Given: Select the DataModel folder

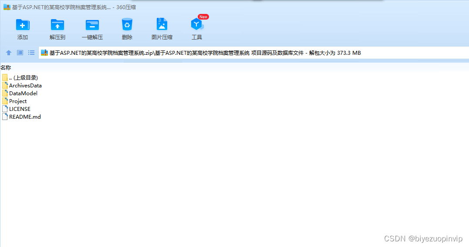Looking at the screenshot, I should [x=20, y=93].
